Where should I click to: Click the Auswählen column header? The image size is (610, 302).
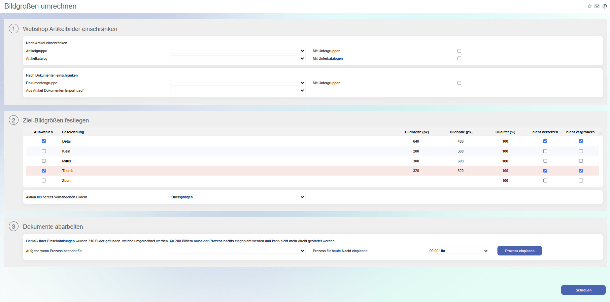[43, 132]
